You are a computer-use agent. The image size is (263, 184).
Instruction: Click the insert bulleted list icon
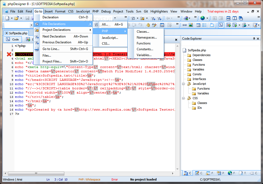click(x=204, y=25)
